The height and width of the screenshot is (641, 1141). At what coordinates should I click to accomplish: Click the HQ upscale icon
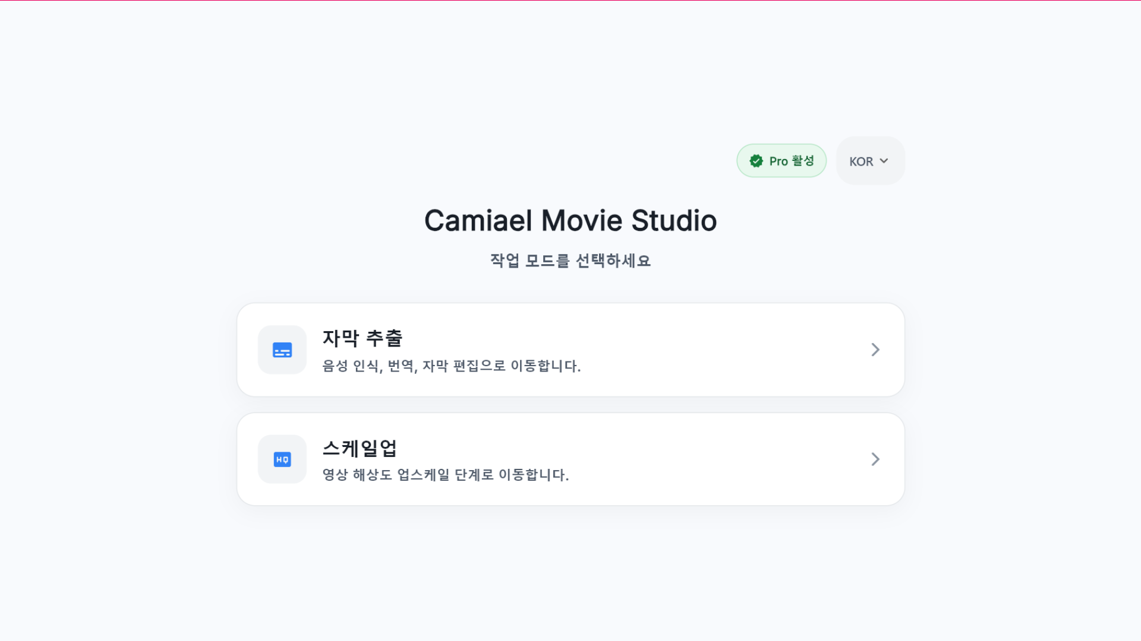282,459
